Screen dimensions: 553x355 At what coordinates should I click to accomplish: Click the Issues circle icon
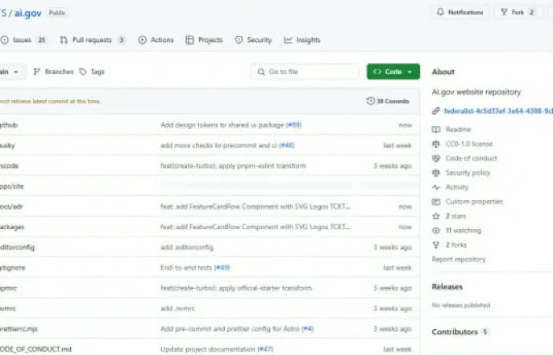point(5,40)
